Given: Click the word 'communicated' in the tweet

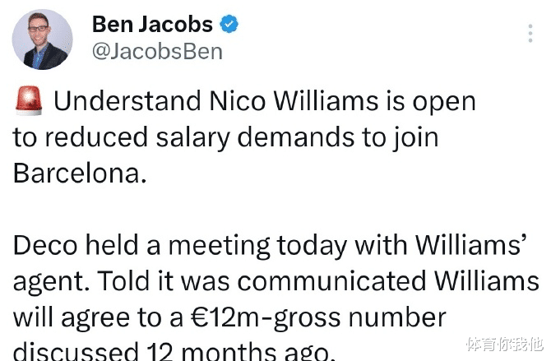Looking at the screenshot, I should tap(331, 280).
